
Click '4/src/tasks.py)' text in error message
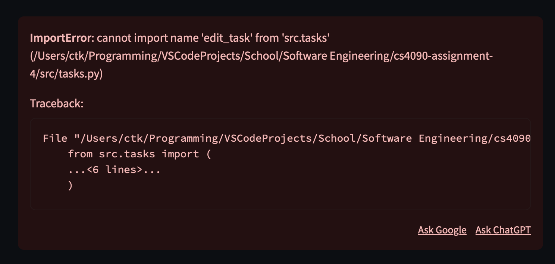coord(66,73)
